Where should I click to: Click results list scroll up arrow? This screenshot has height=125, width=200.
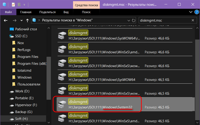(197, 28)
